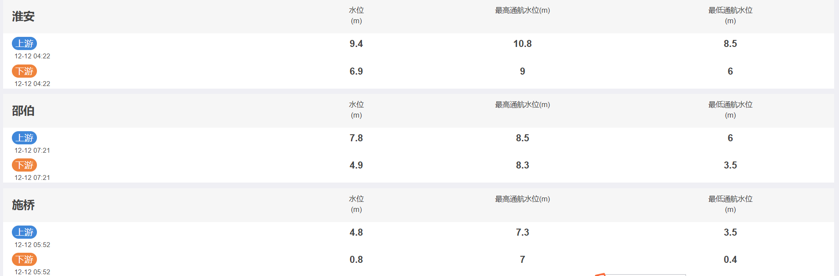This screenshot has height=276, width=839.
Task: Click the blue 上游 badge under 施桥
Action: click(25, 232)
